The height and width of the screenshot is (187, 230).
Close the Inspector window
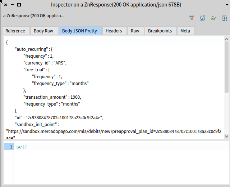tap(6, 5)
